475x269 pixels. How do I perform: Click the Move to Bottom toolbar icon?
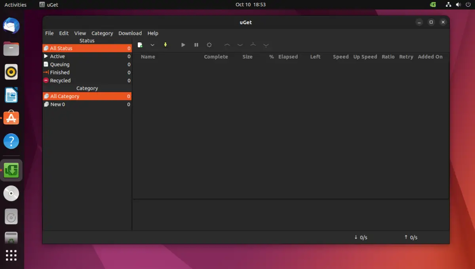(x=266, y=45)
